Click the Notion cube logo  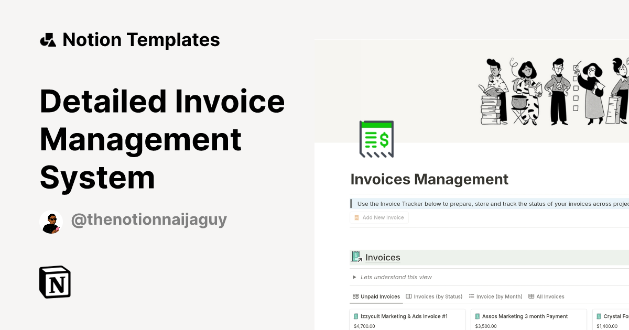tap(55, 282)
